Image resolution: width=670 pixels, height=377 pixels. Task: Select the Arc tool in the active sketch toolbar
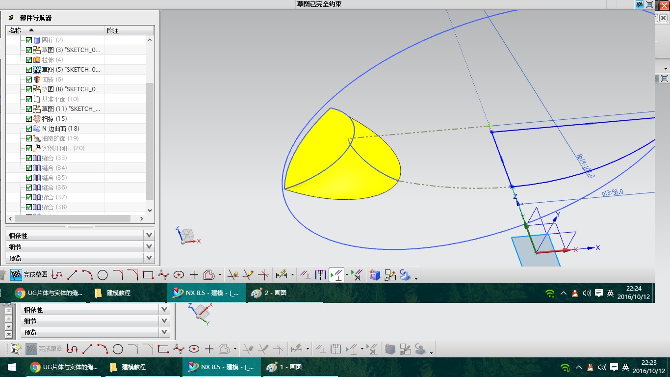tap(87, 274)
